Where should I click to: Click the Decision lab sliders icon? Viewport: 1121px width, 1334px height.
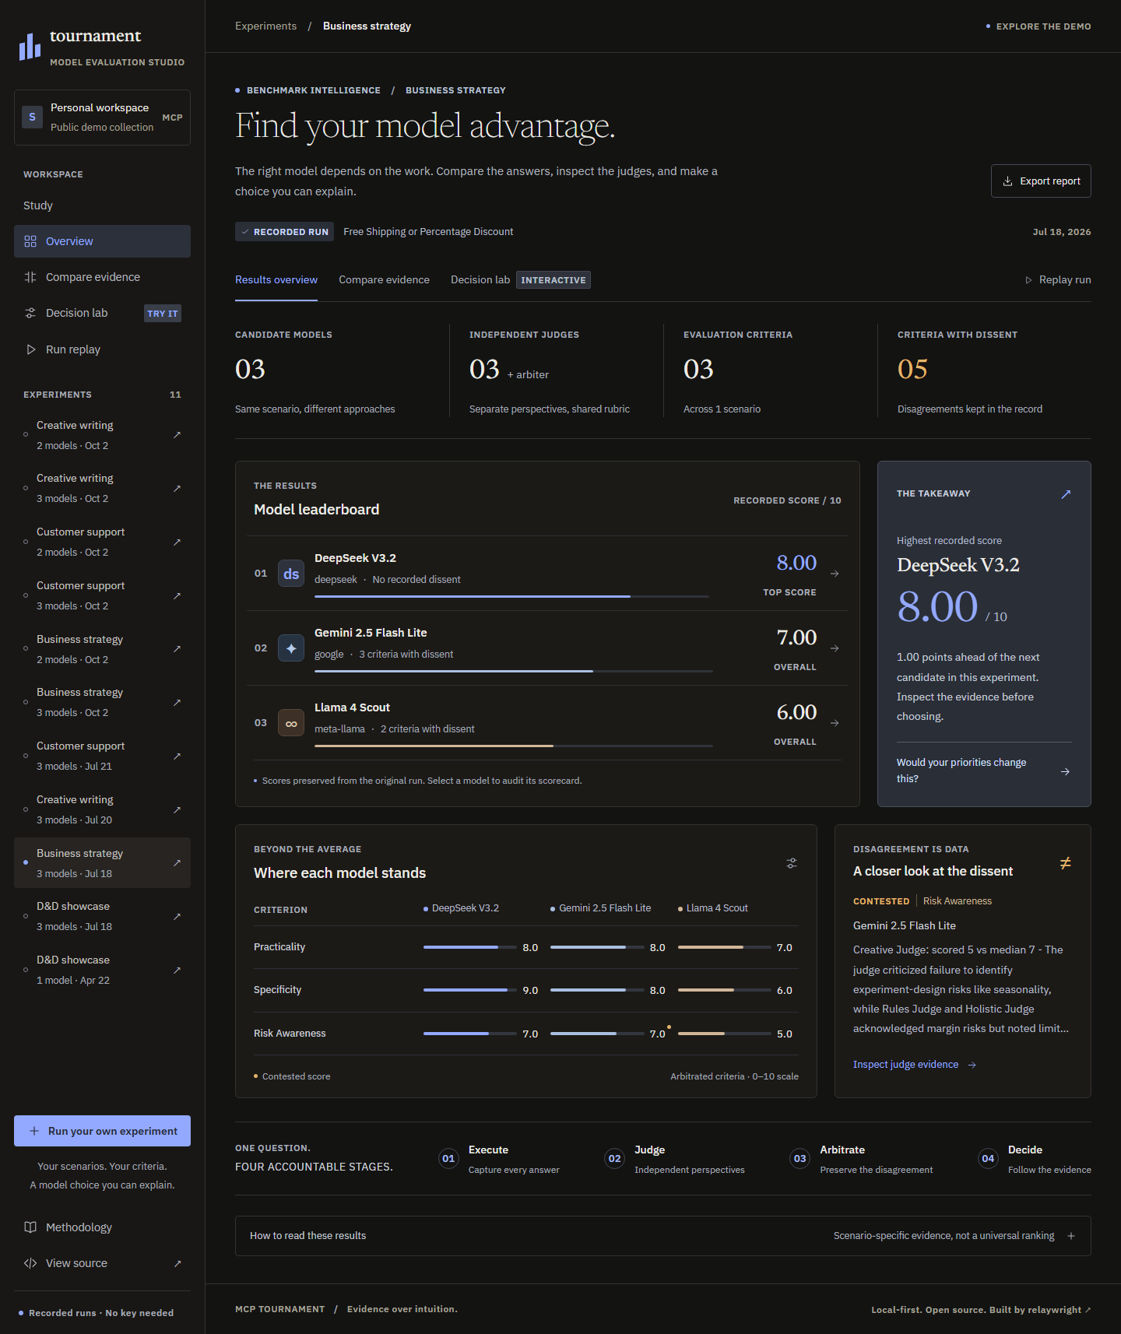click(30, 313)
